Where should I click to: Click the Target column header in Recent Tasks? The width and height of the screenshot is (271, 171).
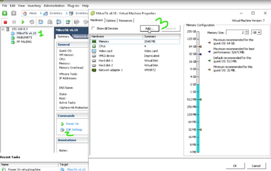click(x=74, y=164)
